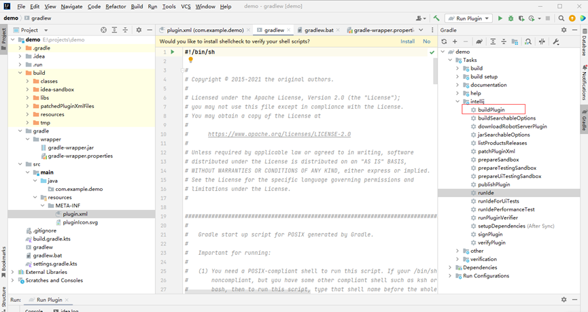This screenshot has height=312, width=588.
Task: Toggle the Database sidebar tool window
Action: (584, 42)
